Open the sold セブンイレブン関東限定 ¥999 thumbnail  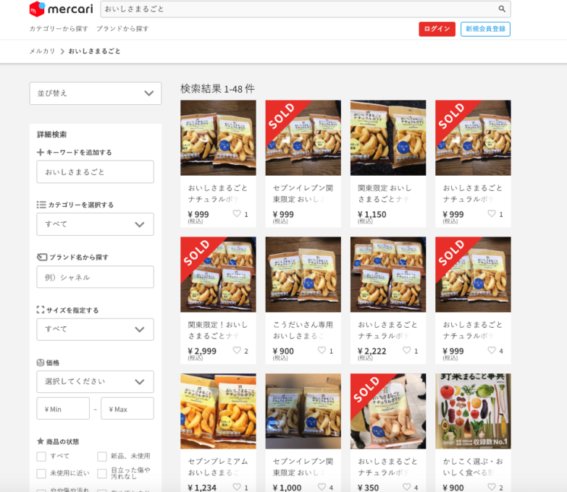click(x=303, y=137)
